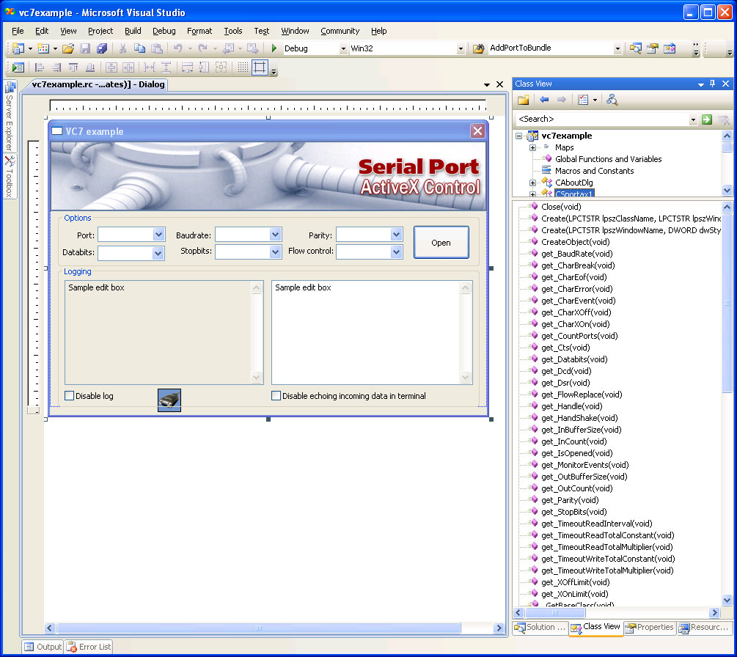Screen dimensions: 737x657
Task: Click the Test Dialog icon
Action: tap(18, 67)
